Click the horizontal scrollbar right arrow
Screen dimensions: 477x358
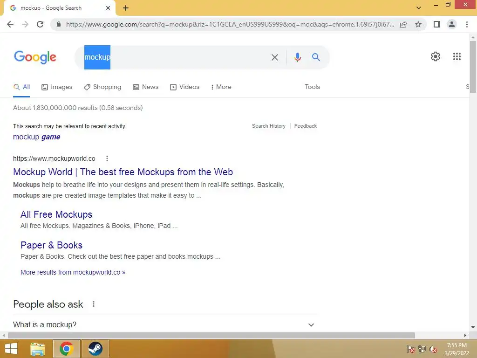click(x=465, y=336)
